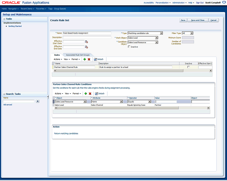The height and width of the screenshot is (181, 227).
Task: Open Conditions table Actions menu
Action: 59,94
